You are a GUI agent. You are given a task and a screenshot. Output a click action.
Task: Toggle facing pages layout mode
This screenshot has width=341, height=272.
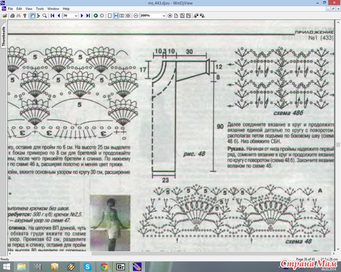pos(122,16)
